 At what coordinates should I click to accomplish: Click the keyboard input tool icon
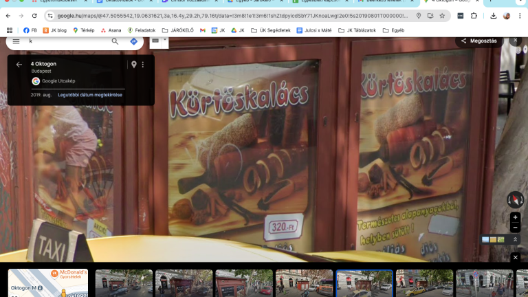(155, 41)
